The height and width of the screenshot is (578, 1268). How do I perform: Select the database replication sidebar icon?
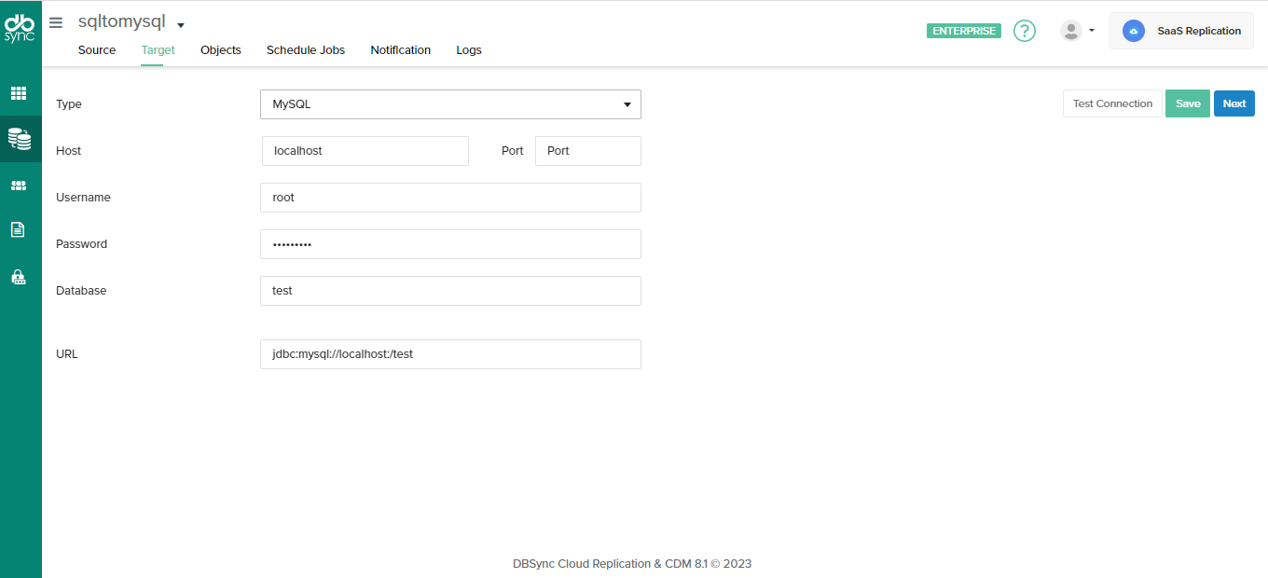19,139
